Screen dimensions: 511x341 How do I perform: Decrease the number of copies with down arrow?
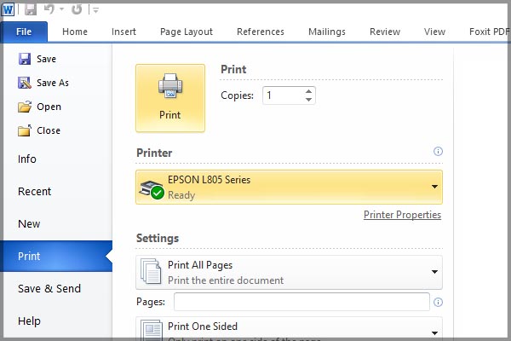(x=308, y=100)
